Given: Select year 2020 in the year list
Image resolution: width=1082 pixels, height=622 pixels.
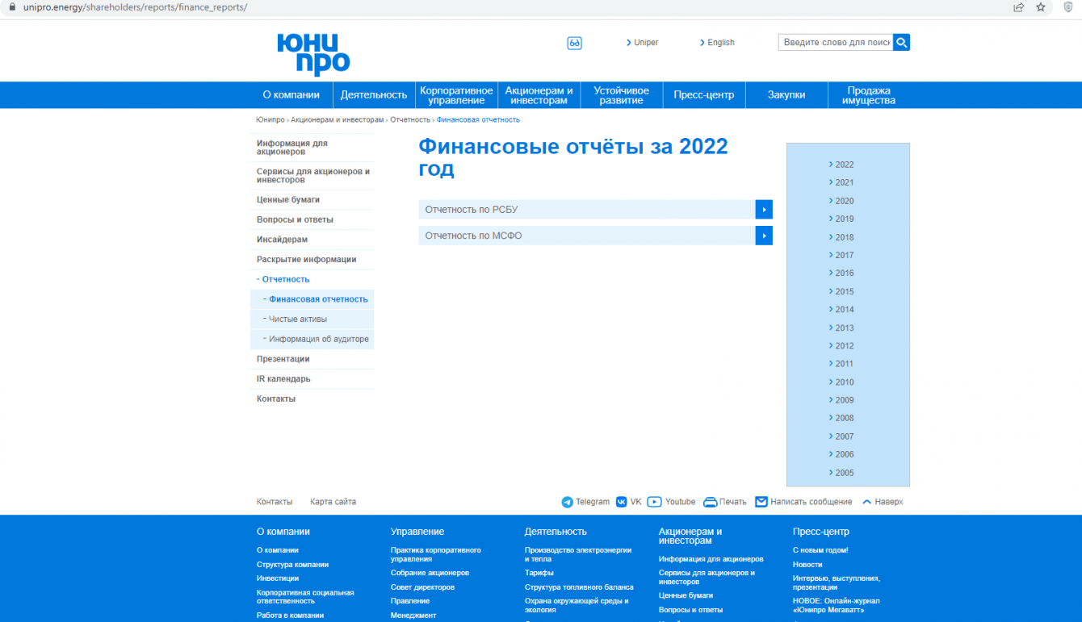Looking at the screenshot, I should [845, 201].
